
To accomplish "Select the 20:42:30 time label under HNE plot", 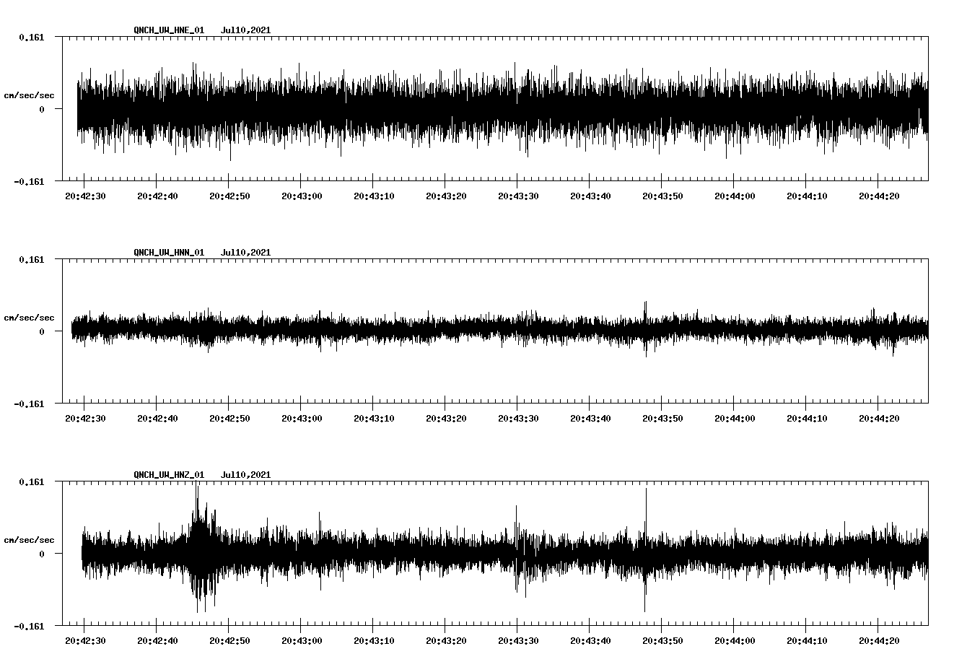I will 85,196.
